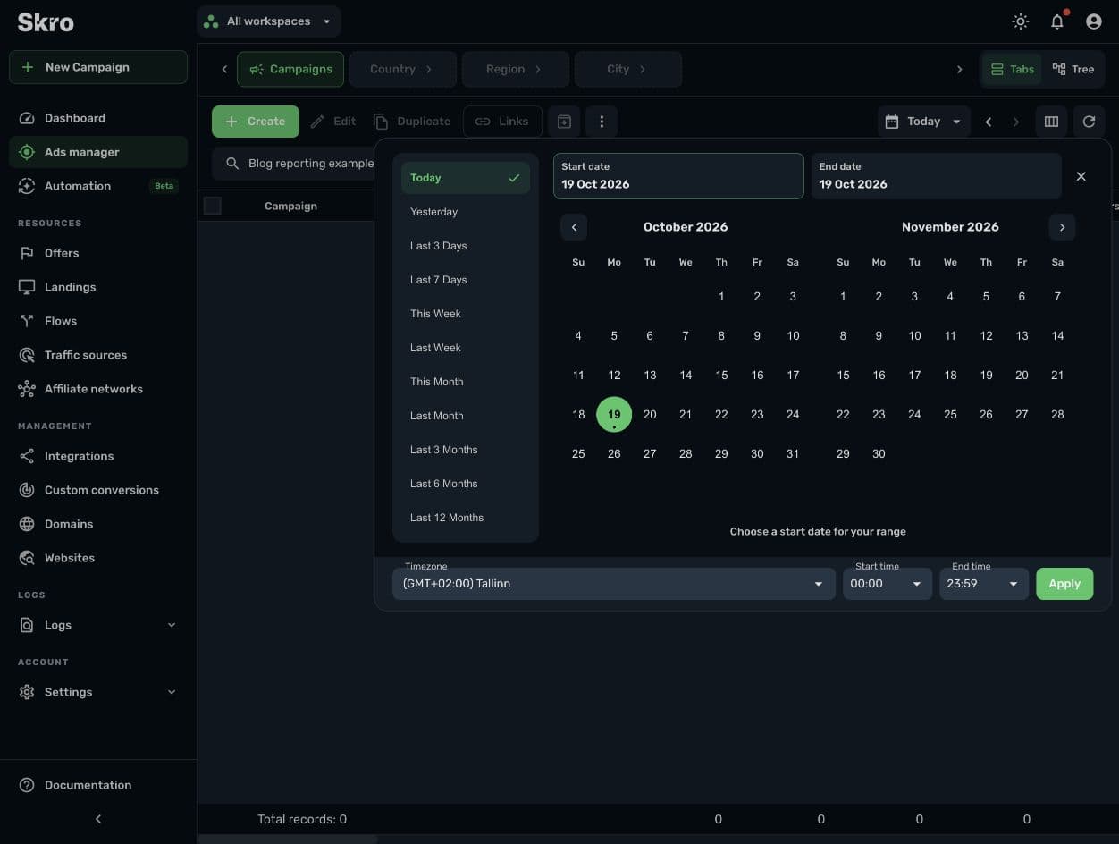Choose Yesterday preset range
The height and width of the screenshot is (844, 1119).
(x=466, y=212)
